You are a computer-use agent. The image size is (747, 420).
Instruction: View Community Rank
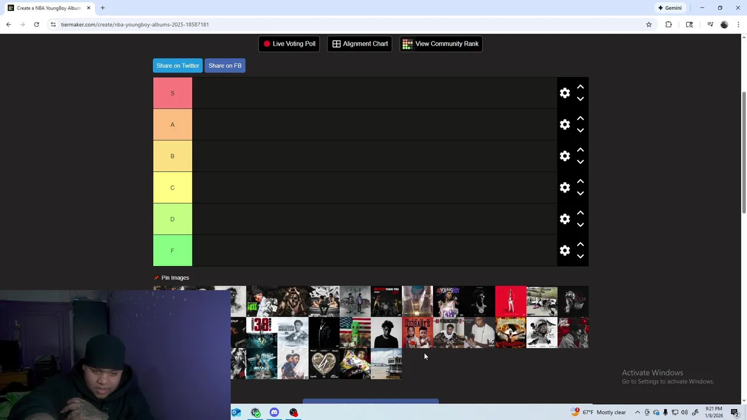coord(441,44)
